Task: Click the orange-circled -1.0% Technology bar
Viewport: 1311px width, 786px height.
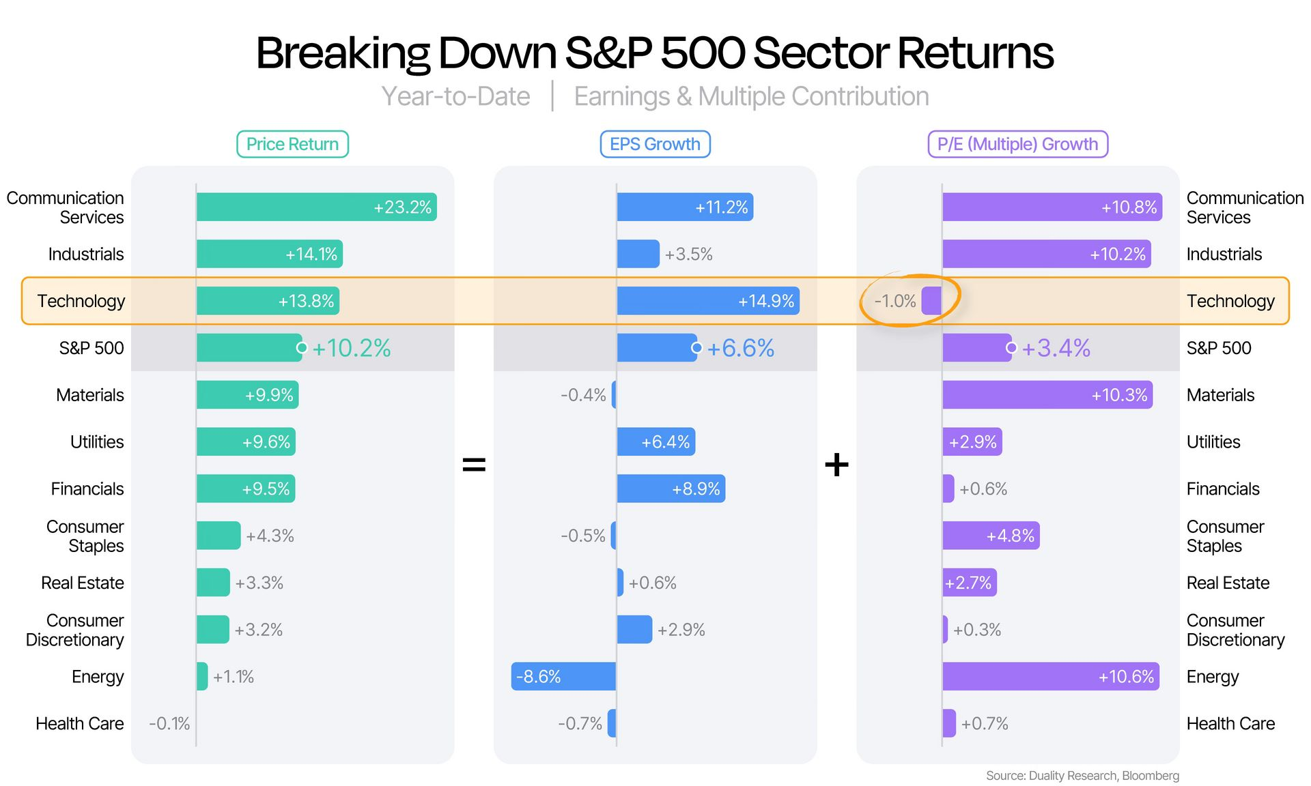Action: (931, 301)
